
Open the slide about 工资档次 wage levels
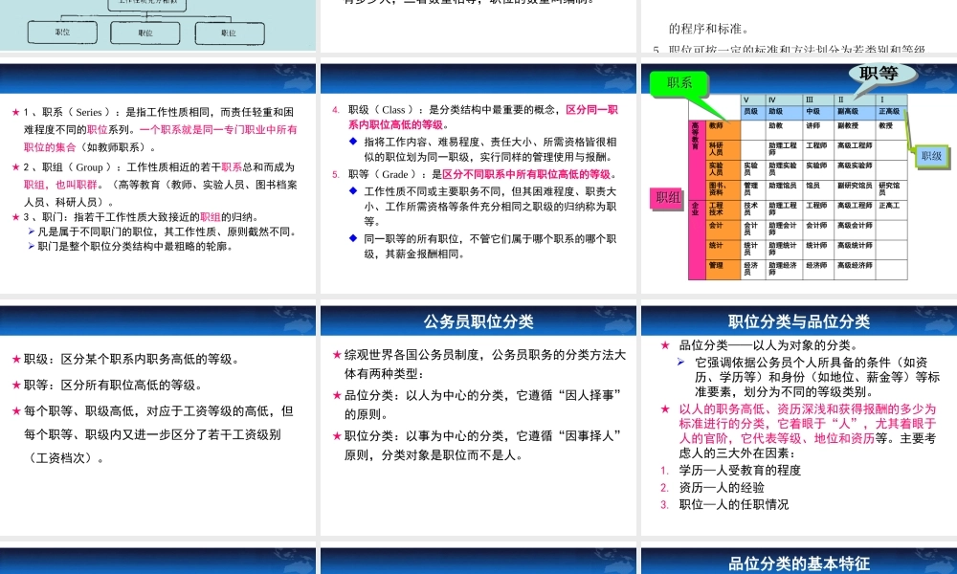click(158, 420)
